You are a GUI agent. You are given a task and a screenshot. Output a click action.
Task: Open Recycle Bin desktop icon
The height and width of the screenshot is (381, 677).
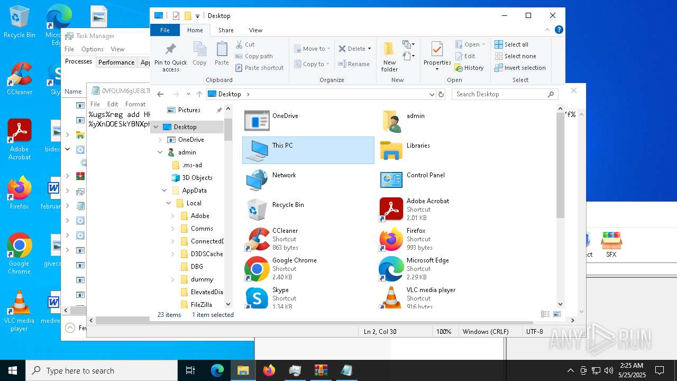click(20, 22)
